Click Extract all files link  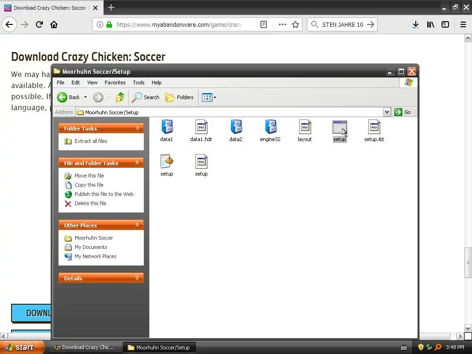click(91, 141)
